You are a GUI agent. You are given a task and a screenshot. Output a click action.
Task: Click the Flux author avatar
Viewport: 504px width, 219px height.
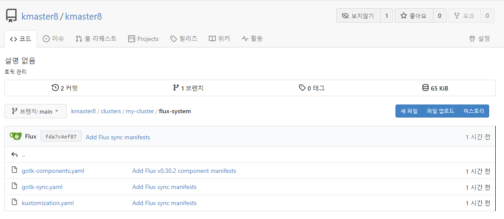pyautogui.click(x=16, y=136)
